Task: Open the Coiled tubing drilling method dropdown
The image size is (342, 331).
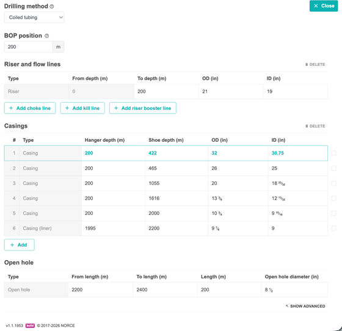Action: point(34,18)
